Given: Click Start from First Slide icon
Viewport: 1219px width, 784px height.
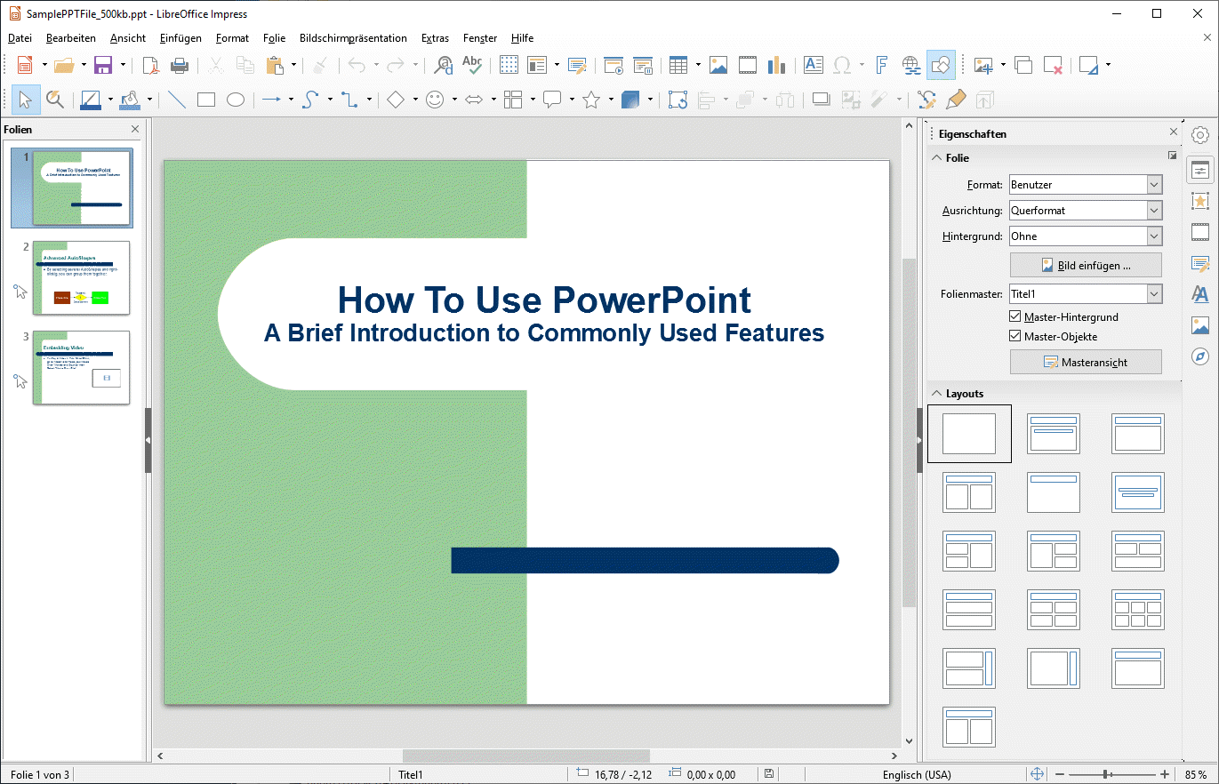Looking at the screenshot, I should pyautogui.click(x=614, y=65).
